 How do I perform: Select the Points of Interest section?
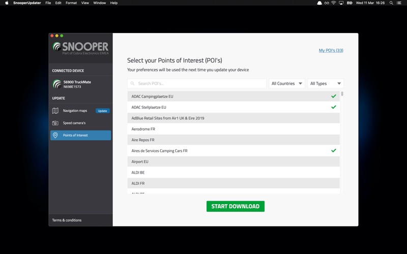[x=80, y=135]
